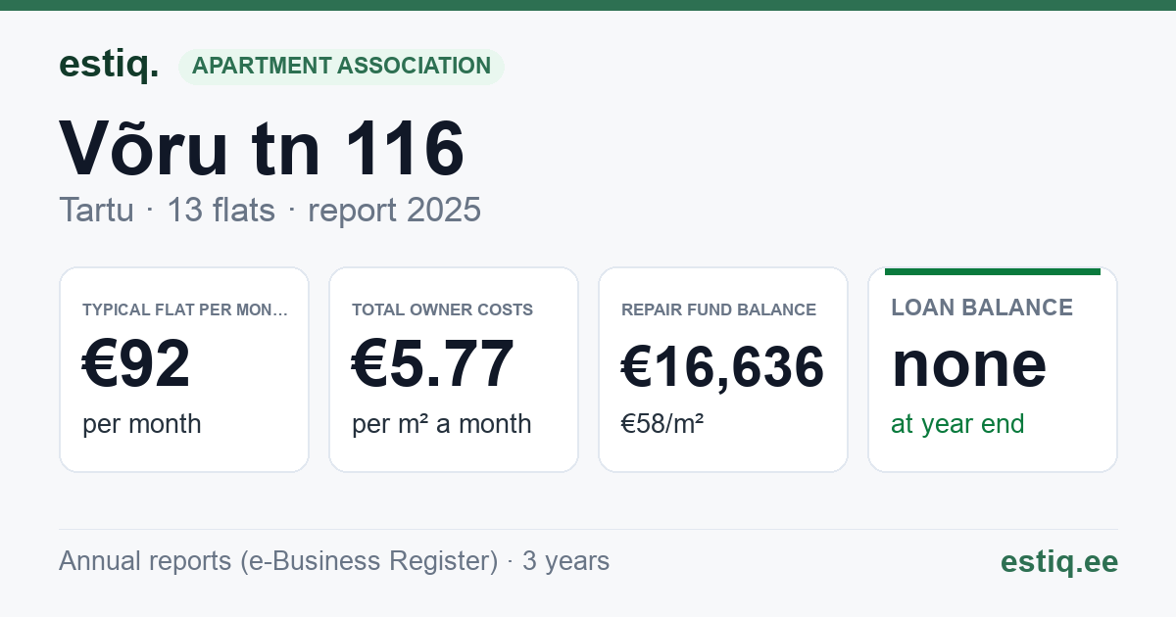1176x617 pixels.
Task: Click the Annual reports source text
Action: (334, 561)
